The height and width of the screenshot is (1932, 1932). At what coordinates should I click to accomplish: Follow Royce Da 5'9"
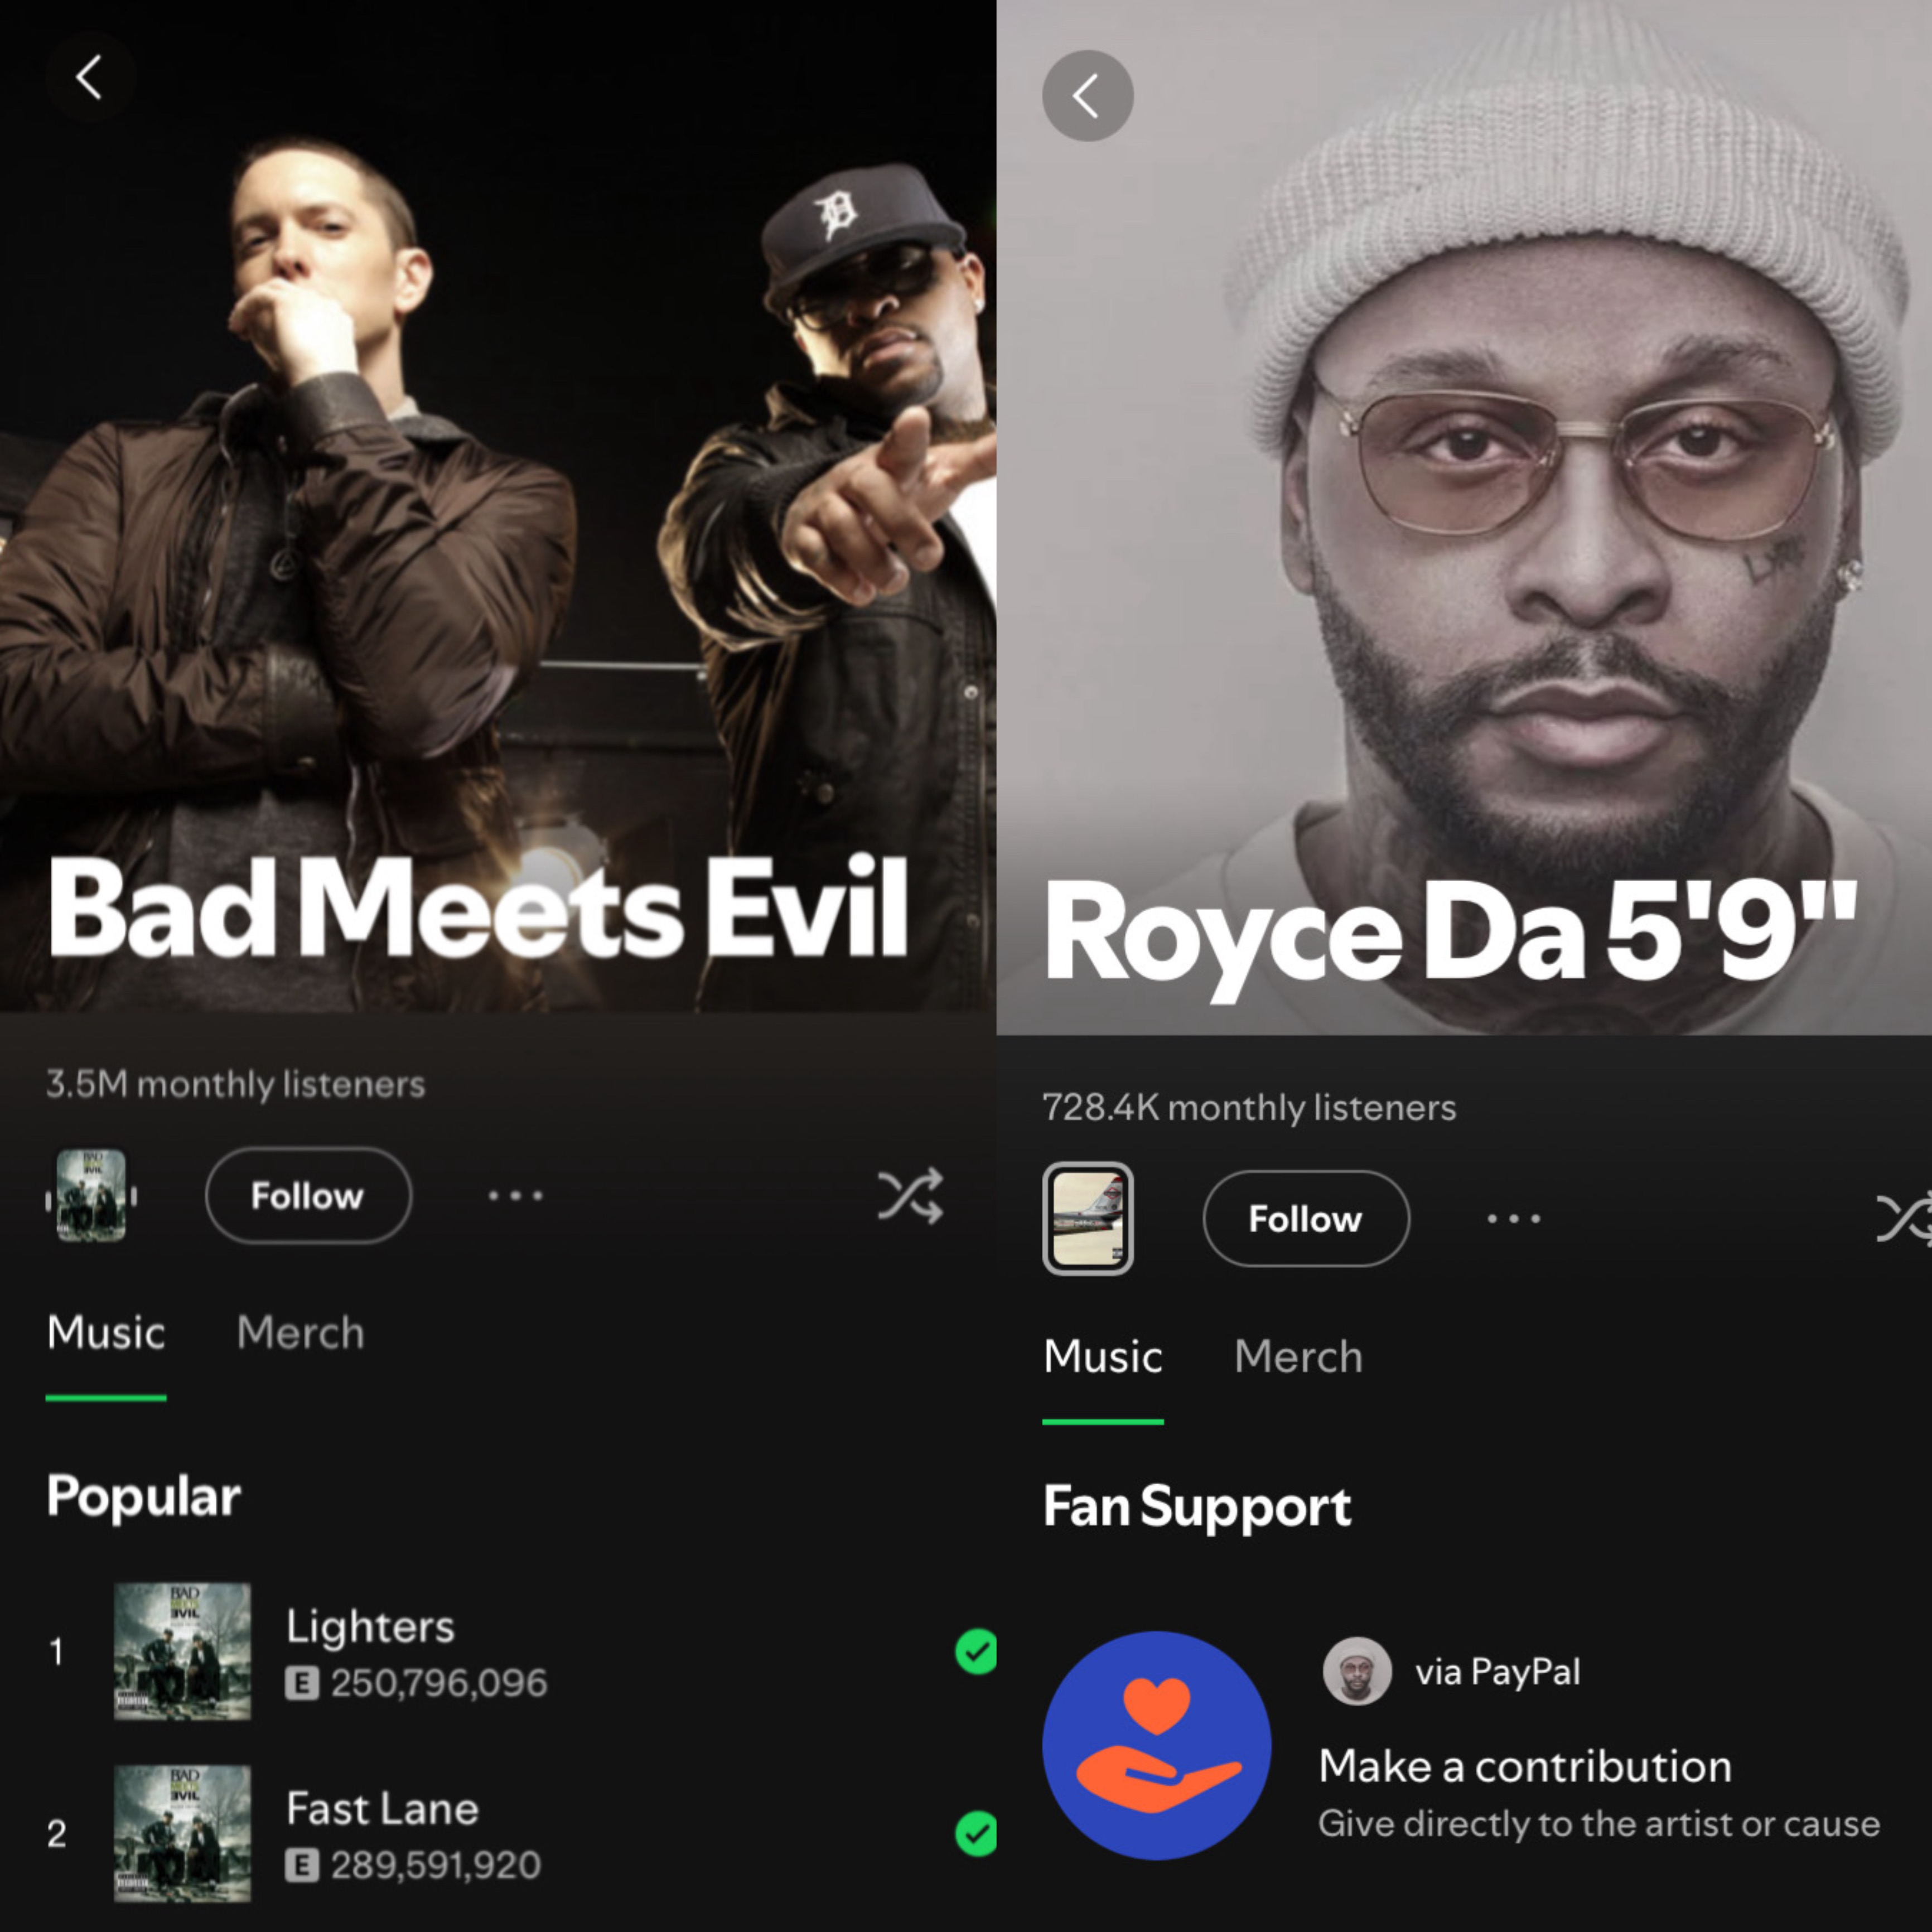(1306, 1218)
